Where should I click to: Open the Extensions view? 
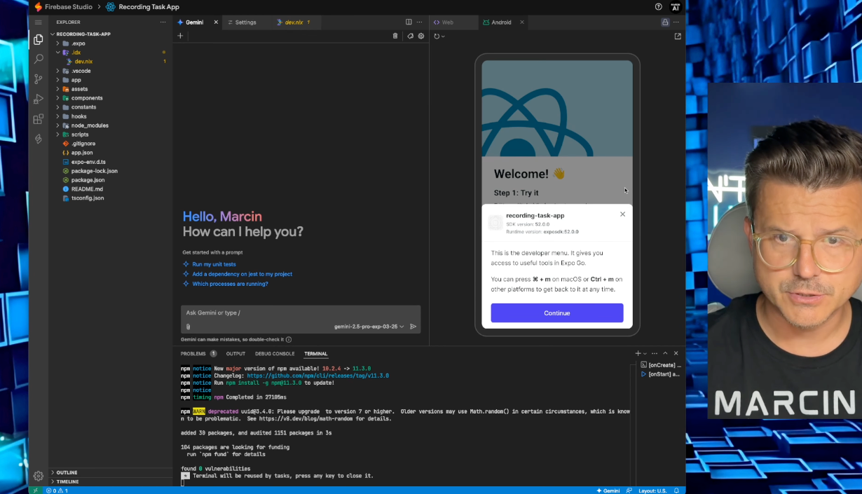click(39, 119)
